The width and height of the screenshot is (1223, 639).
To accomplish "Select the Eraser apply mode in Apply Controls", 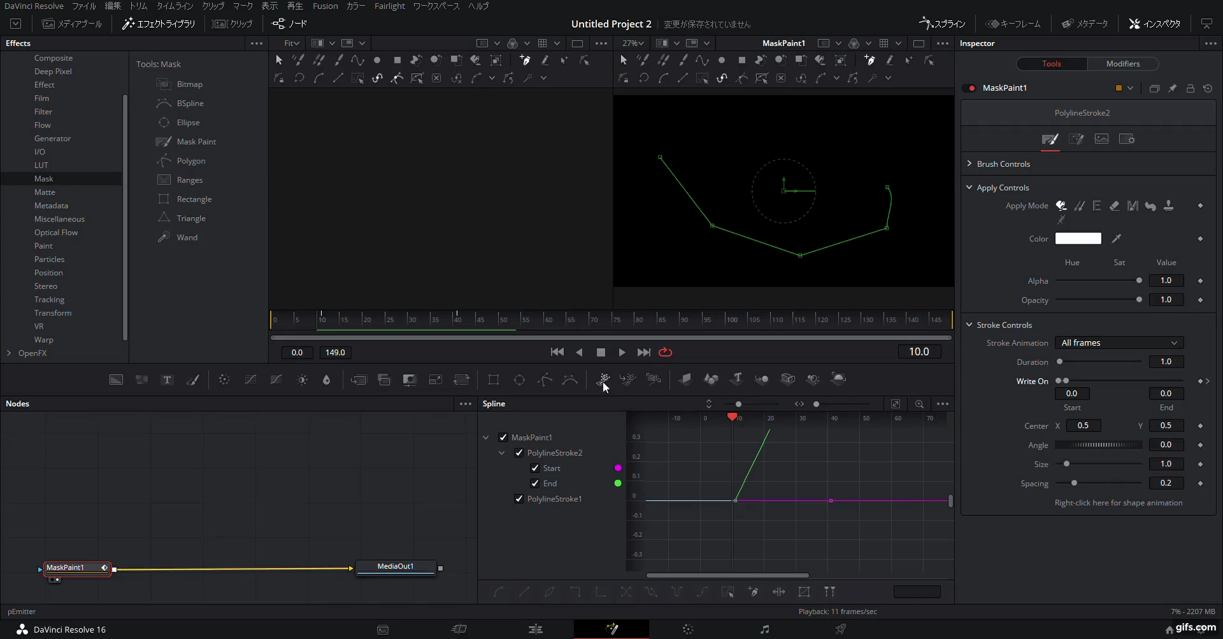I will [1115, 206].
